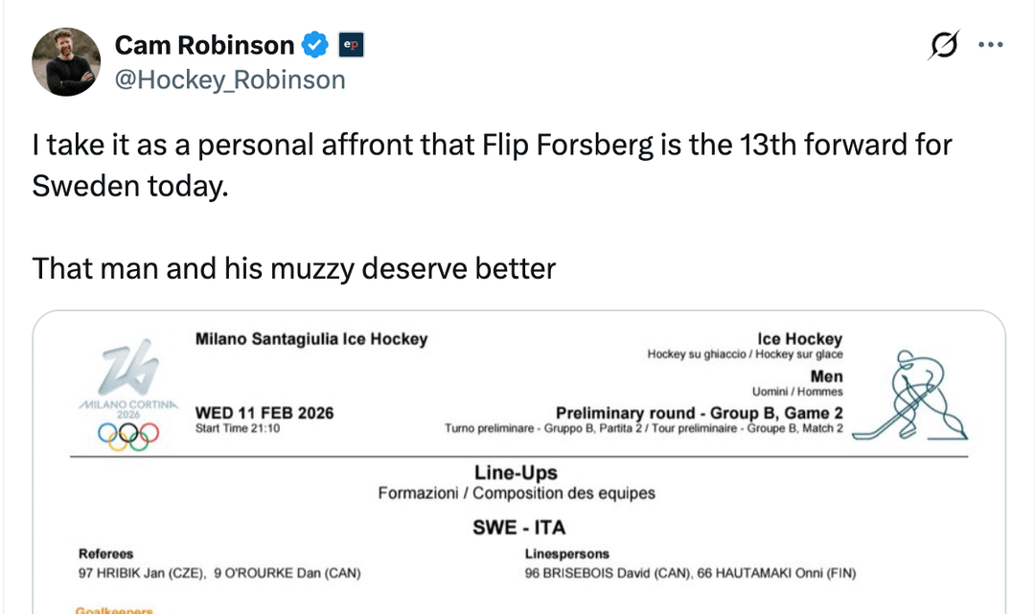This screenshot has height=614, width=1035.
Task: Open the Cam Robinson display name link
Action: point(204,45)
